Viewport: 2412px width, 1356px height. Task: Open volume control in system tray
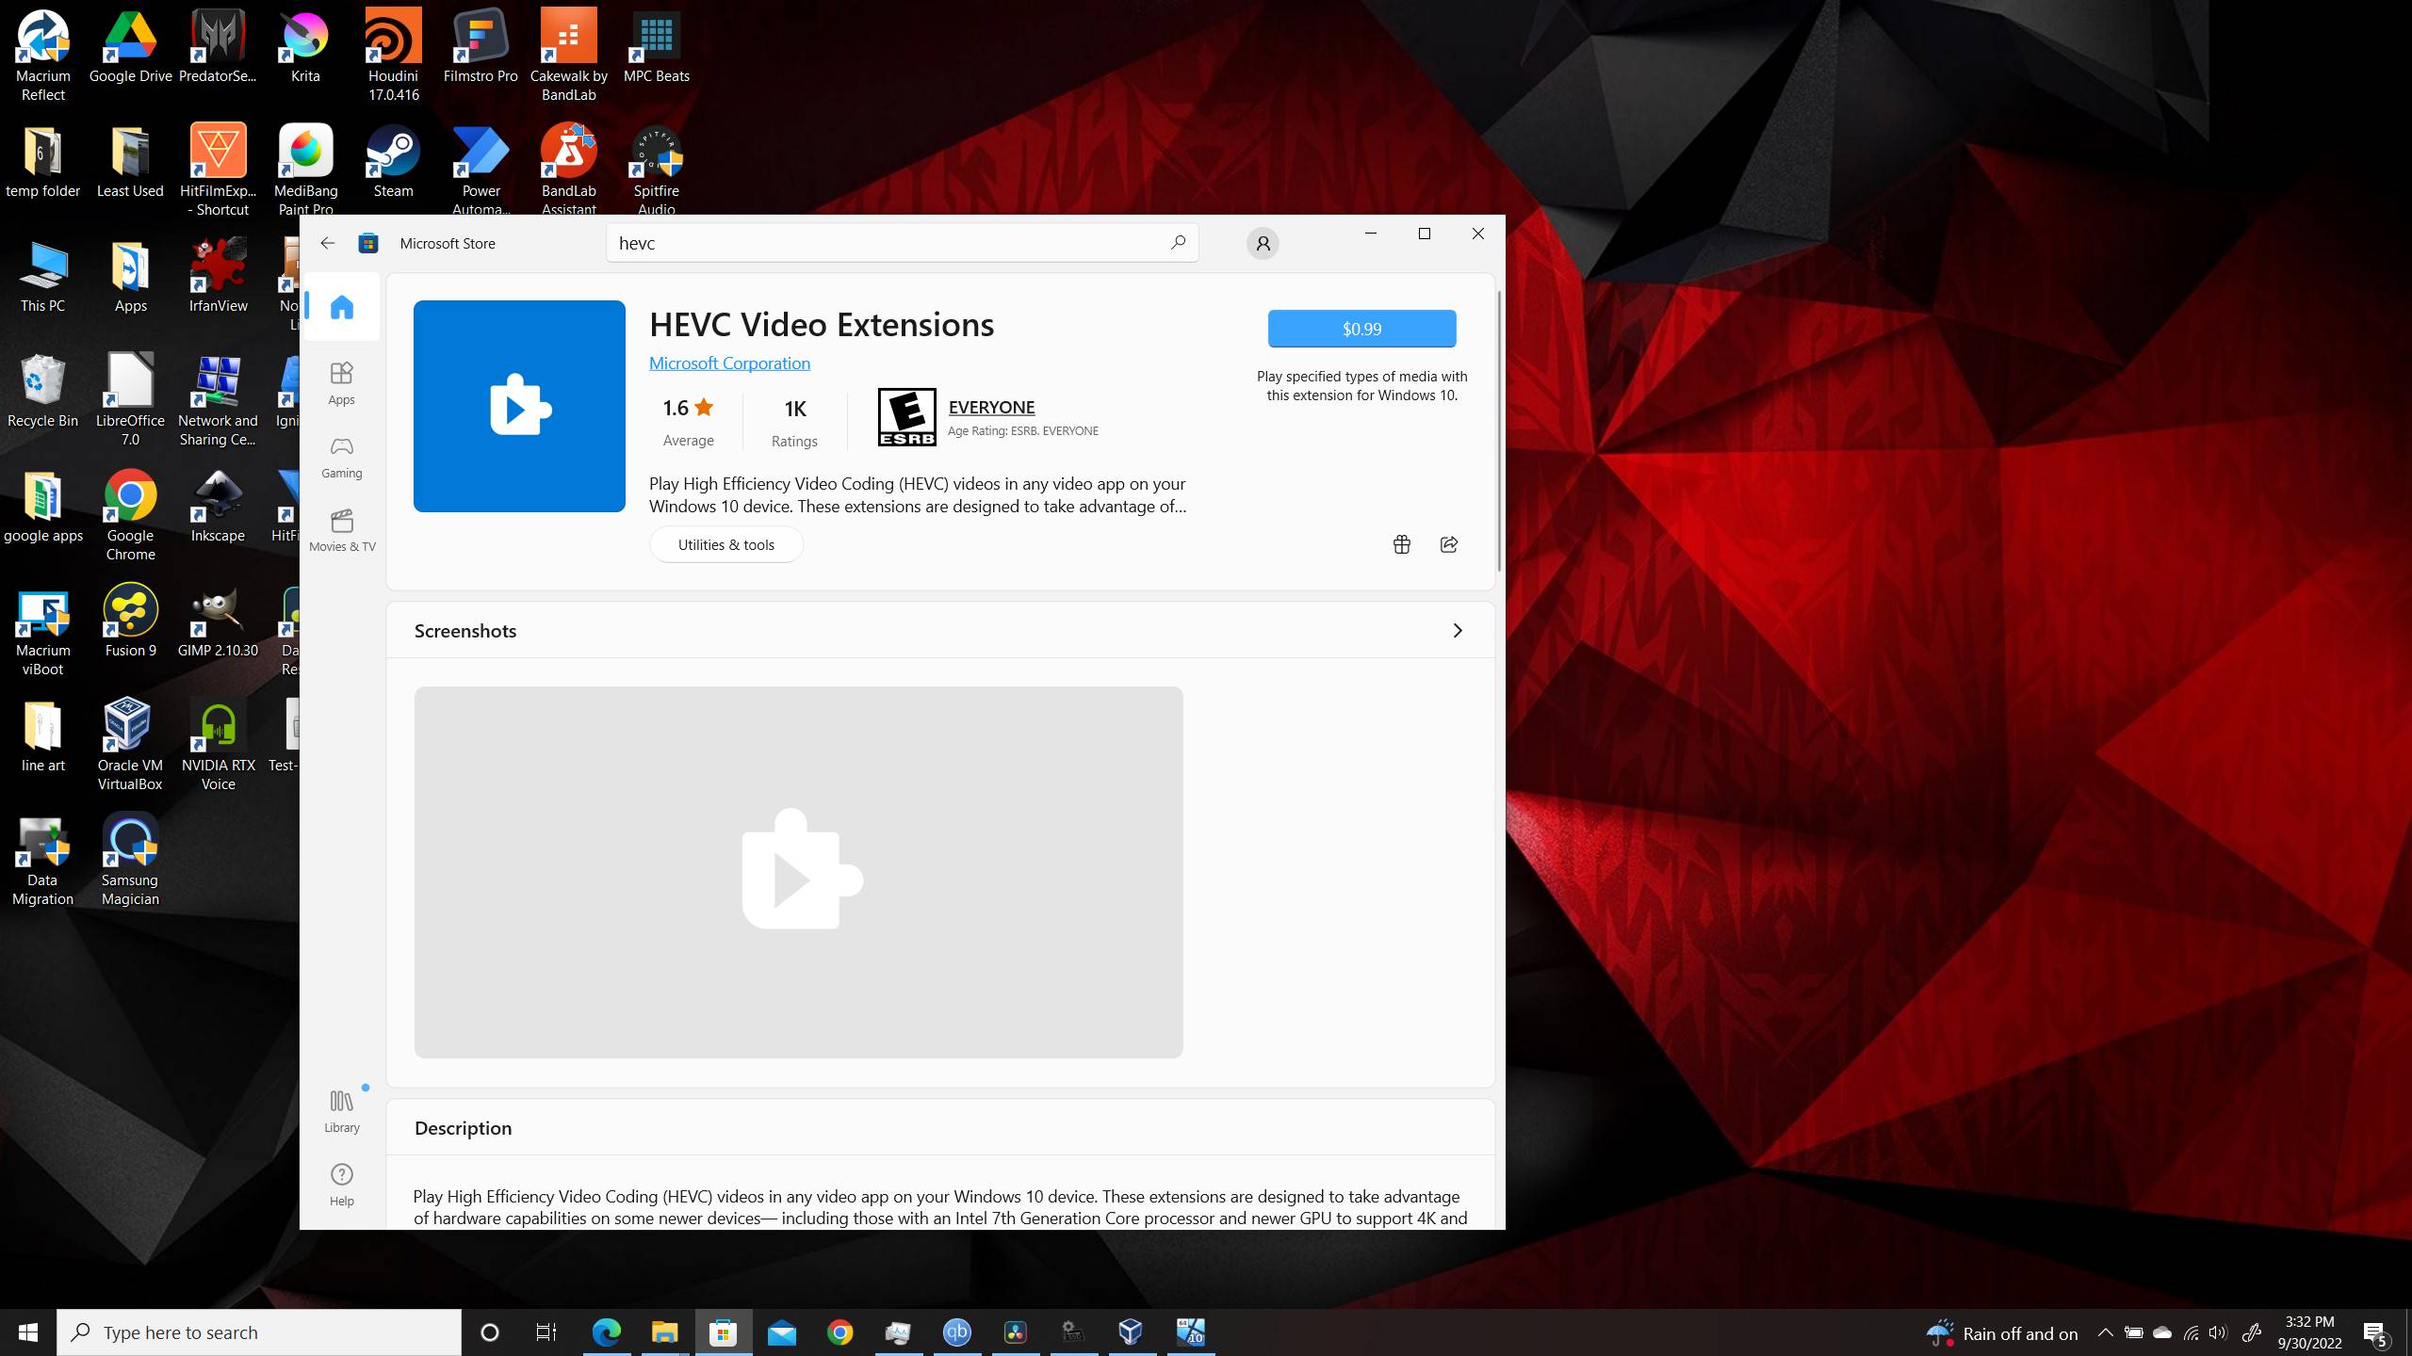(x=2218, y=1332)
